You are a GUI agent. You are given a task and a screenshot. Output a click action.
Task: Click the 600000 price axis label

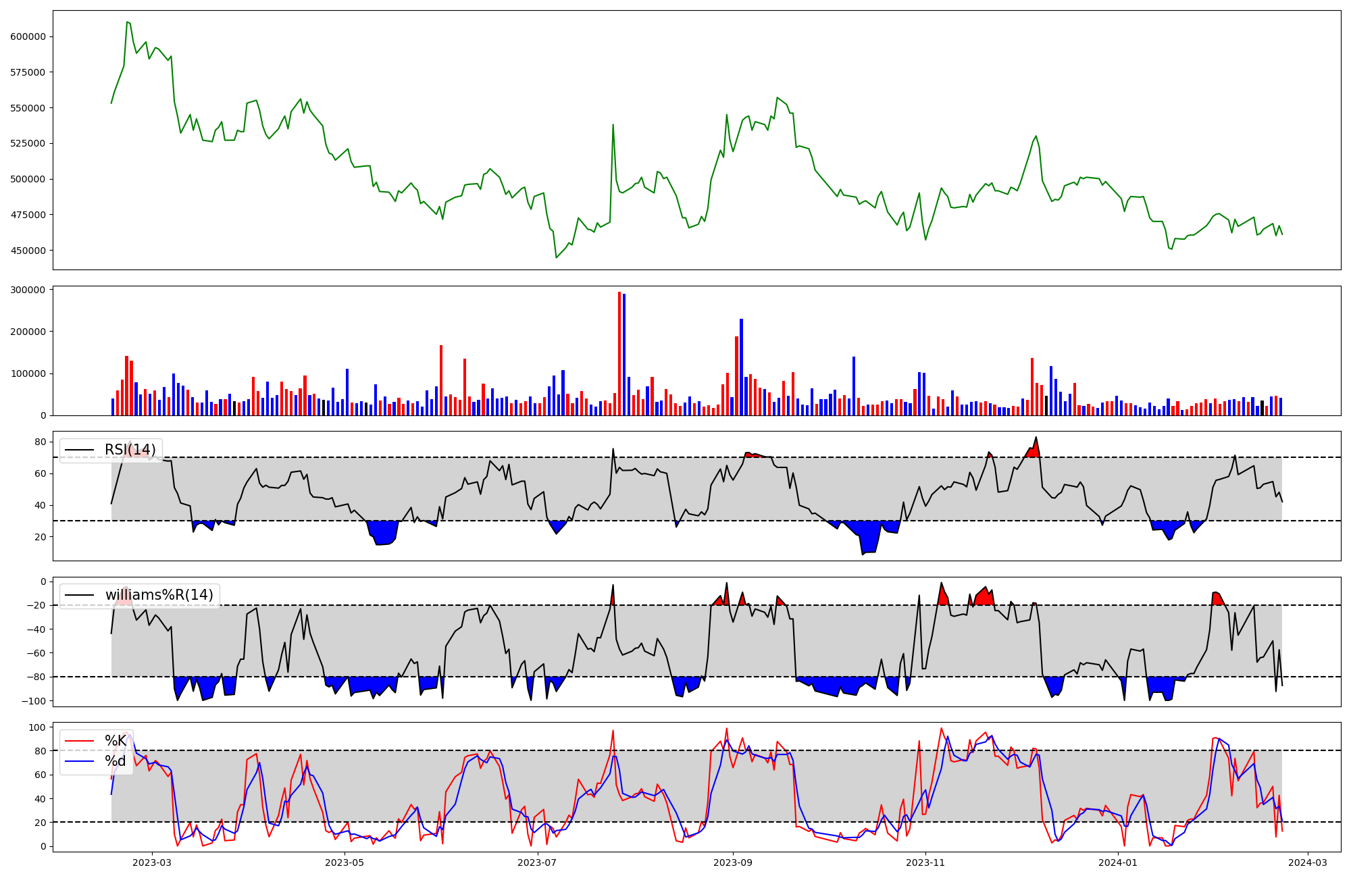pyautogui.click(x=28, y=36)
